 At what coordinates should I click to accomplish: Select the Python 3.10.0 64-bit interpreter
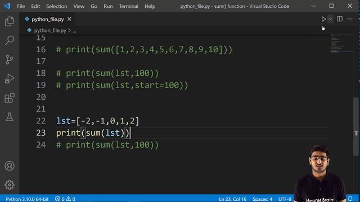coord(27,199)
